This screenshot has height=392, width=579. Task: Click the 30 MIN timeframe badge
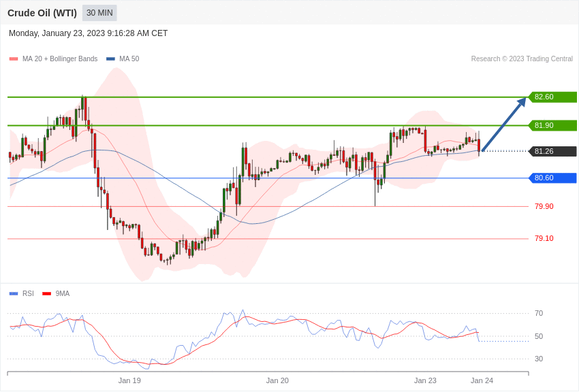[99, 13]
